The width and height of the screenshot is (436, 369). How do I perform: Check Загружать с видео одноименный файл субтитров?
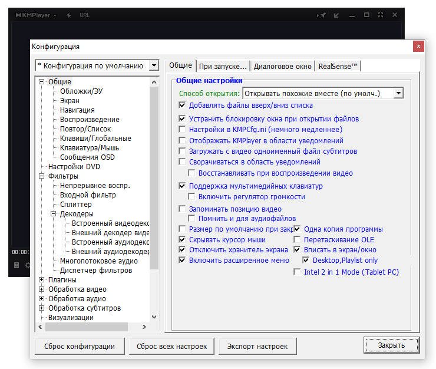[182, 151]
